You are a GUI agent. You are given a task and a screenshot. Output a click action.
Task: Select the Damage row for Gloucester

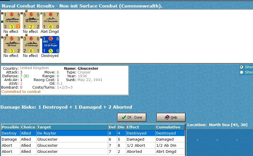click(93, 139)
